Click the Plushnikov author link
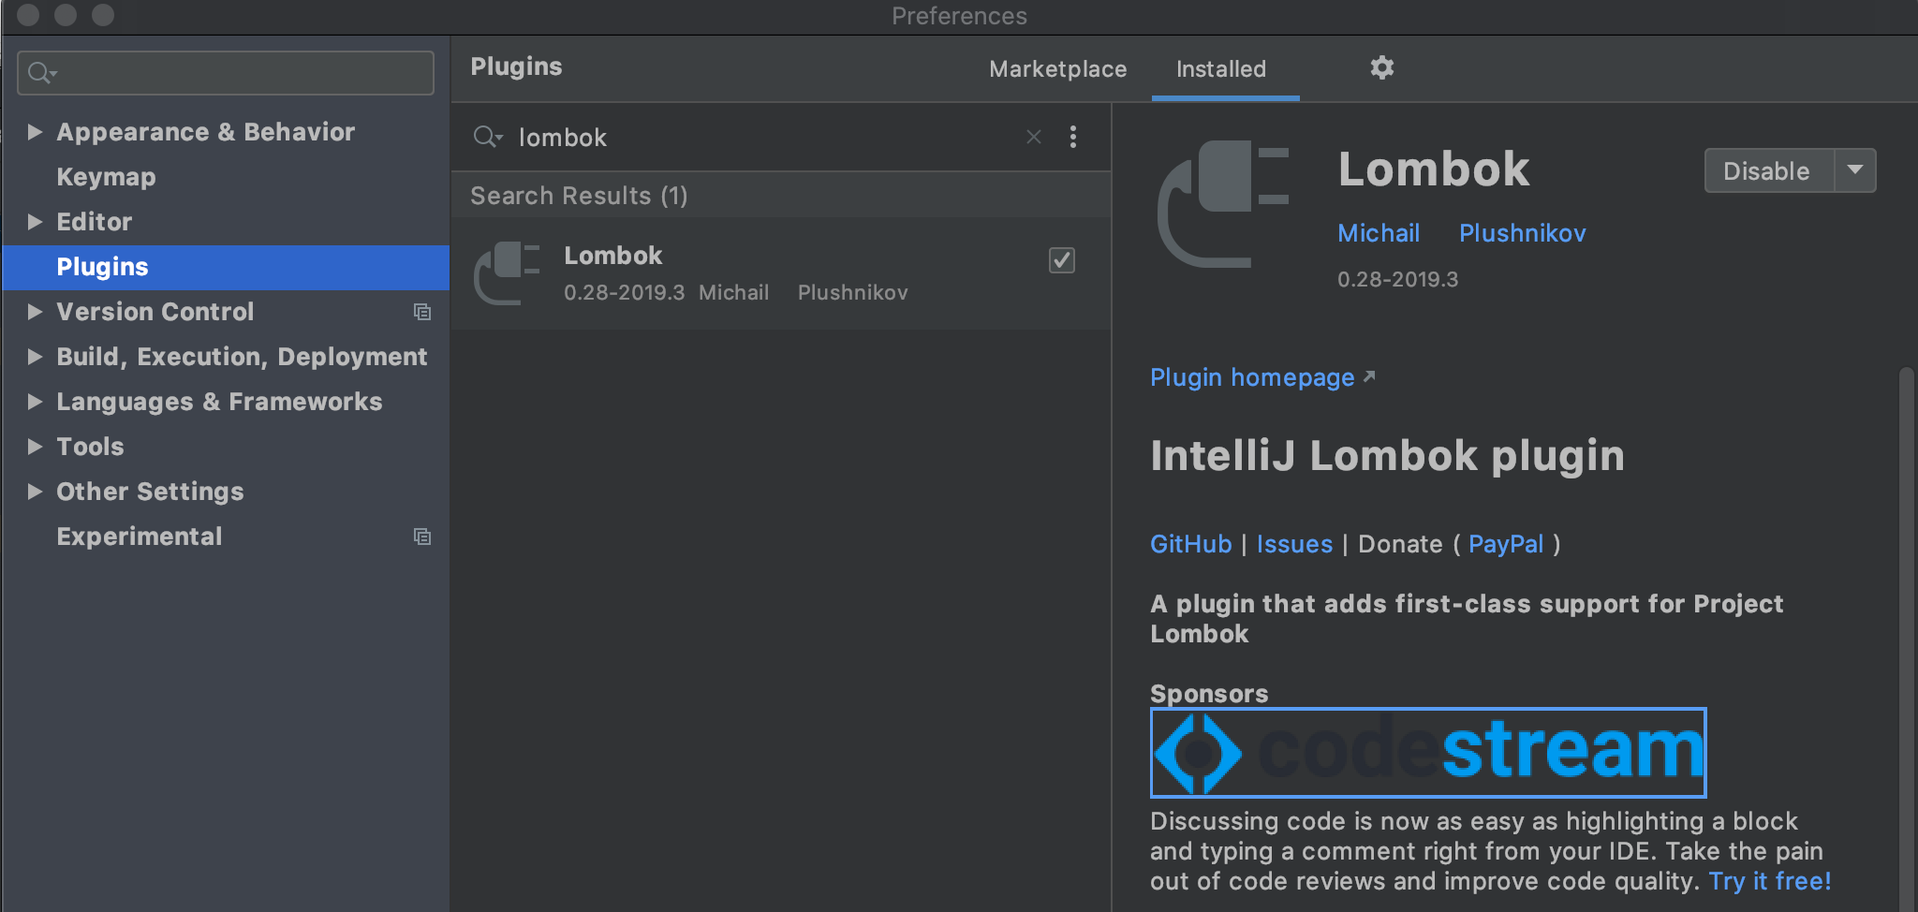Viewport: 1918px width, 912px height. (1523, 233)
